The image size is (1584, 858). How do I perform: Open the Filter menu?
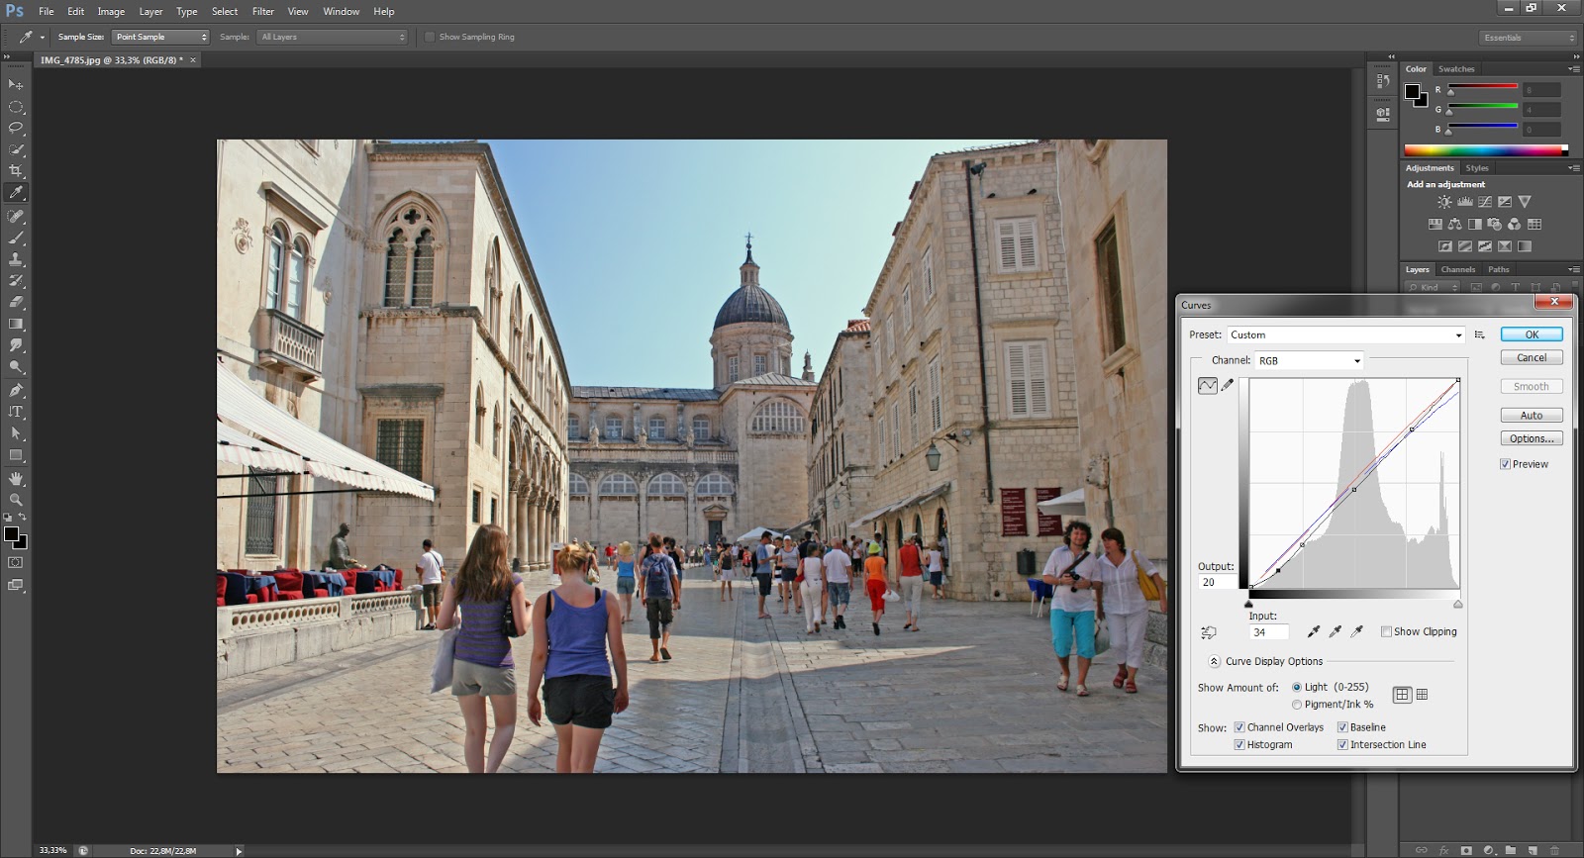(263, 12)
